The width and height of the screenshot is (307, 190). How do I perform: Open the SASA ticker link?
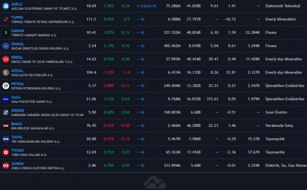(16, 97)
